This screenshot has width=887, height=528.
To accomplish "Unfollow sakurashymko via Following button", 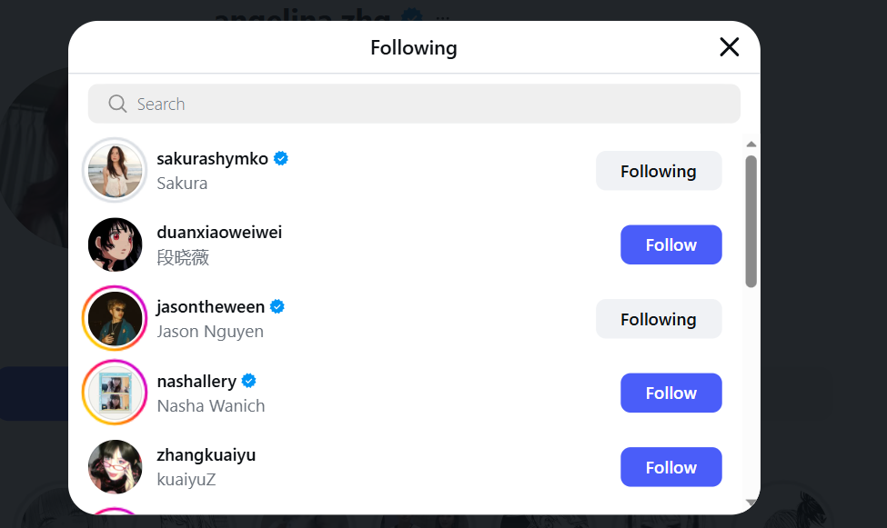I will tap(659, 171).
